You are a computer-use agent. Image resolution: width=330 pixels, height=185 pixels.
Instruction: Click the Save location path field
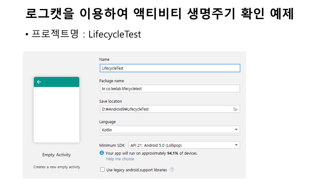[165, 109]
